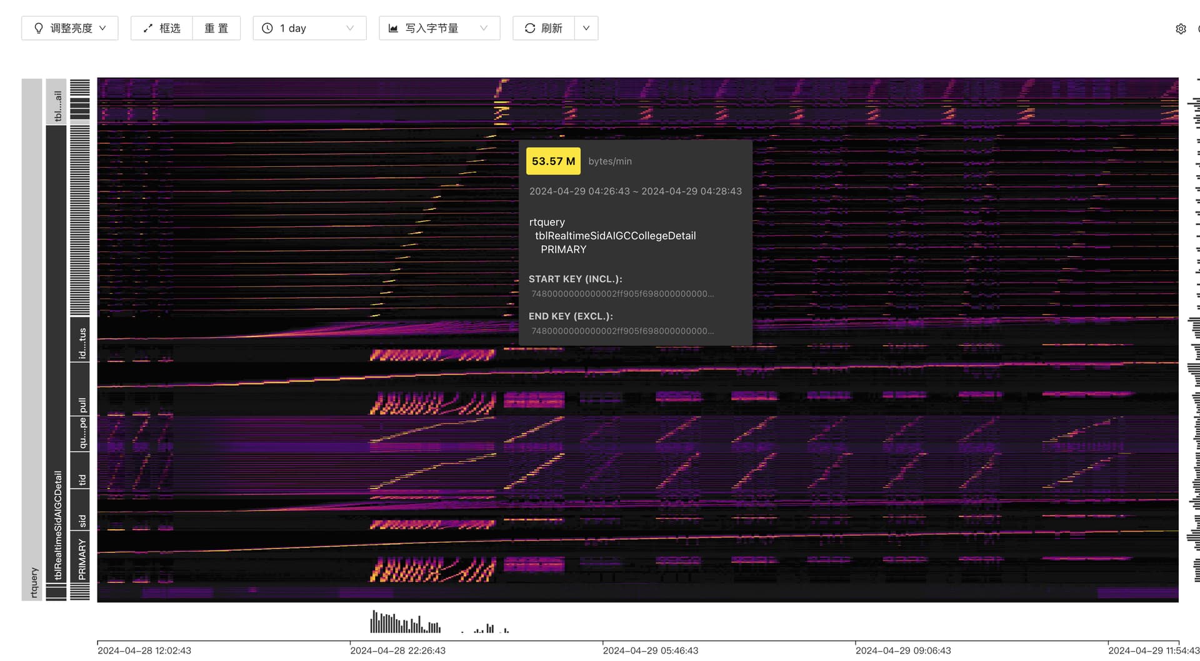Click PRIMARY inside the tooltip

click(563, 250)
